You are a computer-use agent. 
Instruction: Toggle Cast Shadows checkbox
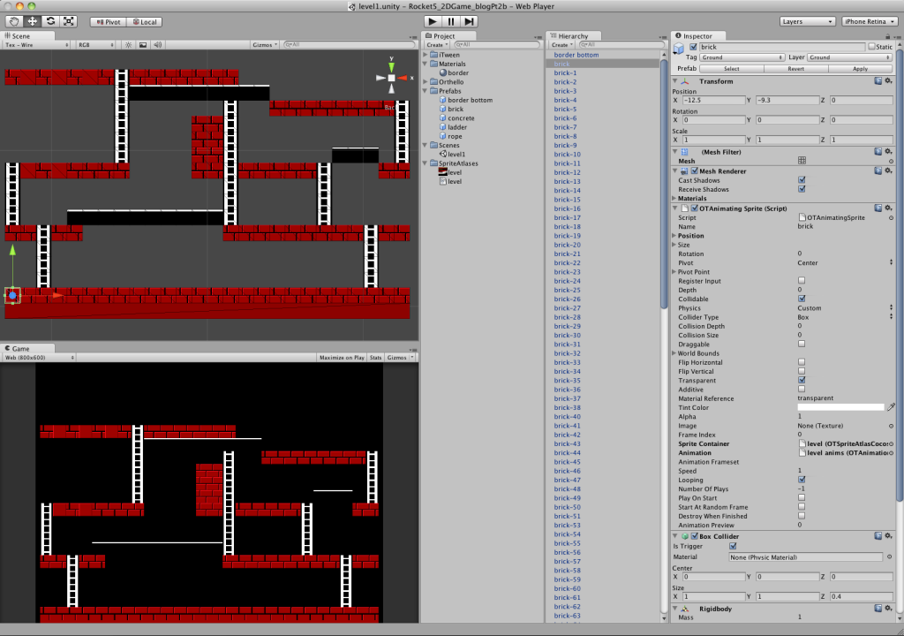tap(802, 180)
